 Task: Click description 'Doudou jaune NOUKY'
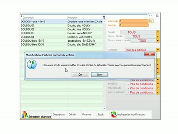[79, 33]
